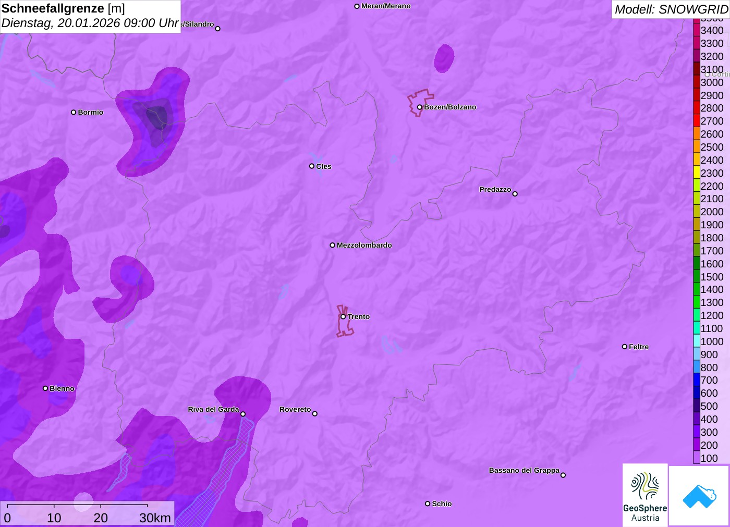This screenshot has height=527, width=730.
Task: Click the Schio location dot
Action: pos(428,504)
